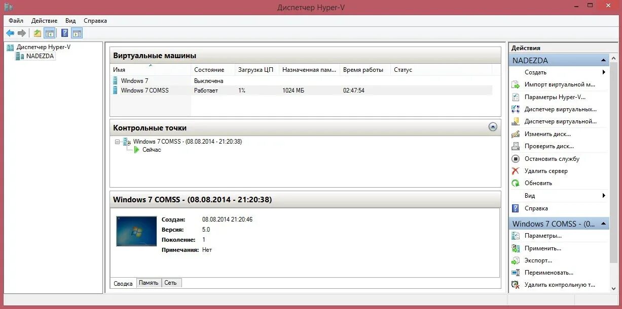This screenshot has height=309, width=622.
Task: Click the Windows 7 virtual machine icon
Action: coord(115,81)
